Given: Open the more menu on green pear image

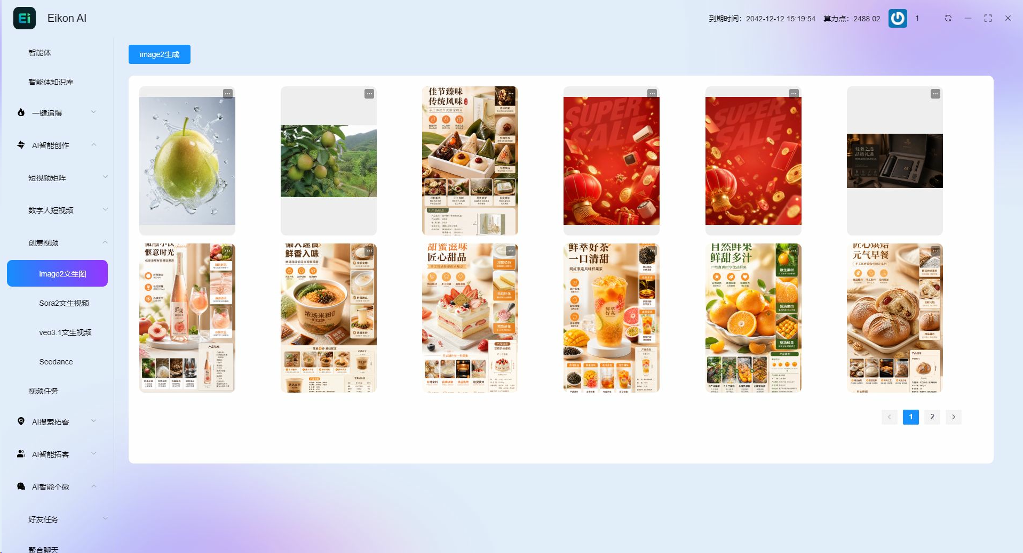Looking at the screenshot, I should [228, 94].
